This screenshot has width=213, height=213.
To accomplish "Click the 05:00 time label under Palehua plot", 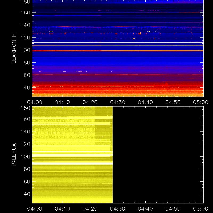I will (201, 209).
